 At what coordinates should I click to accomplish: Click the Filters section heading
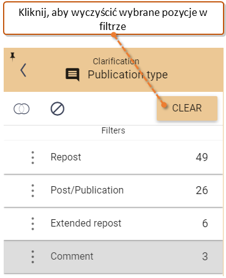tap(113, 130)
